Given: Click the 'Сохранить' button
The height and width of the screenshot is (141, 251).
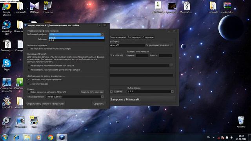Looking at the screenshot, I should pyautogui.click(x=98, y=104).
